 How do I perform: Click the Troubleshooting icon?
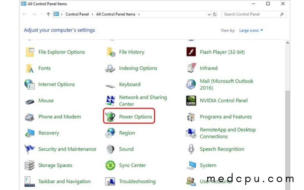coord(110,182)
